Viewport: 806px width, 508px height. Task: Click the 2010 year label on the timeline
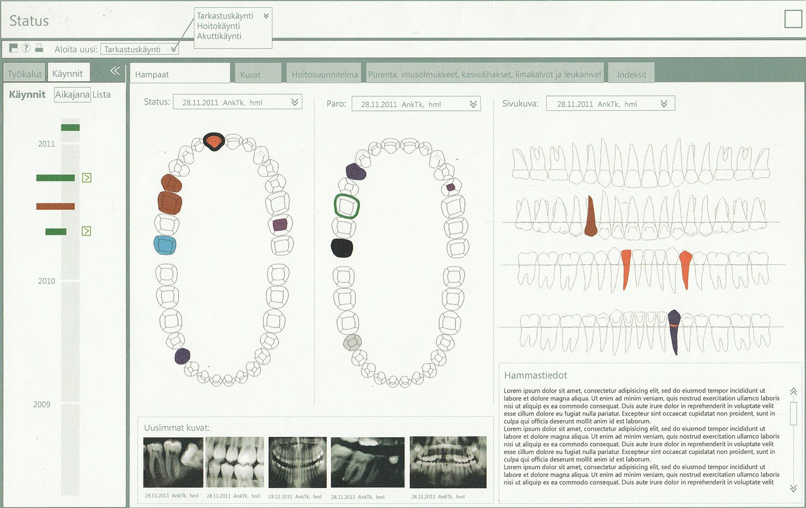47,281
